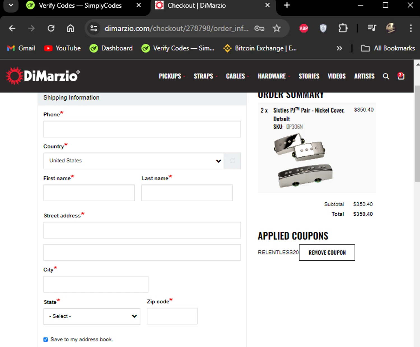The height and width of the screenshot is (347, 420).
Task: Focus the second street address line
Action: 142,252
